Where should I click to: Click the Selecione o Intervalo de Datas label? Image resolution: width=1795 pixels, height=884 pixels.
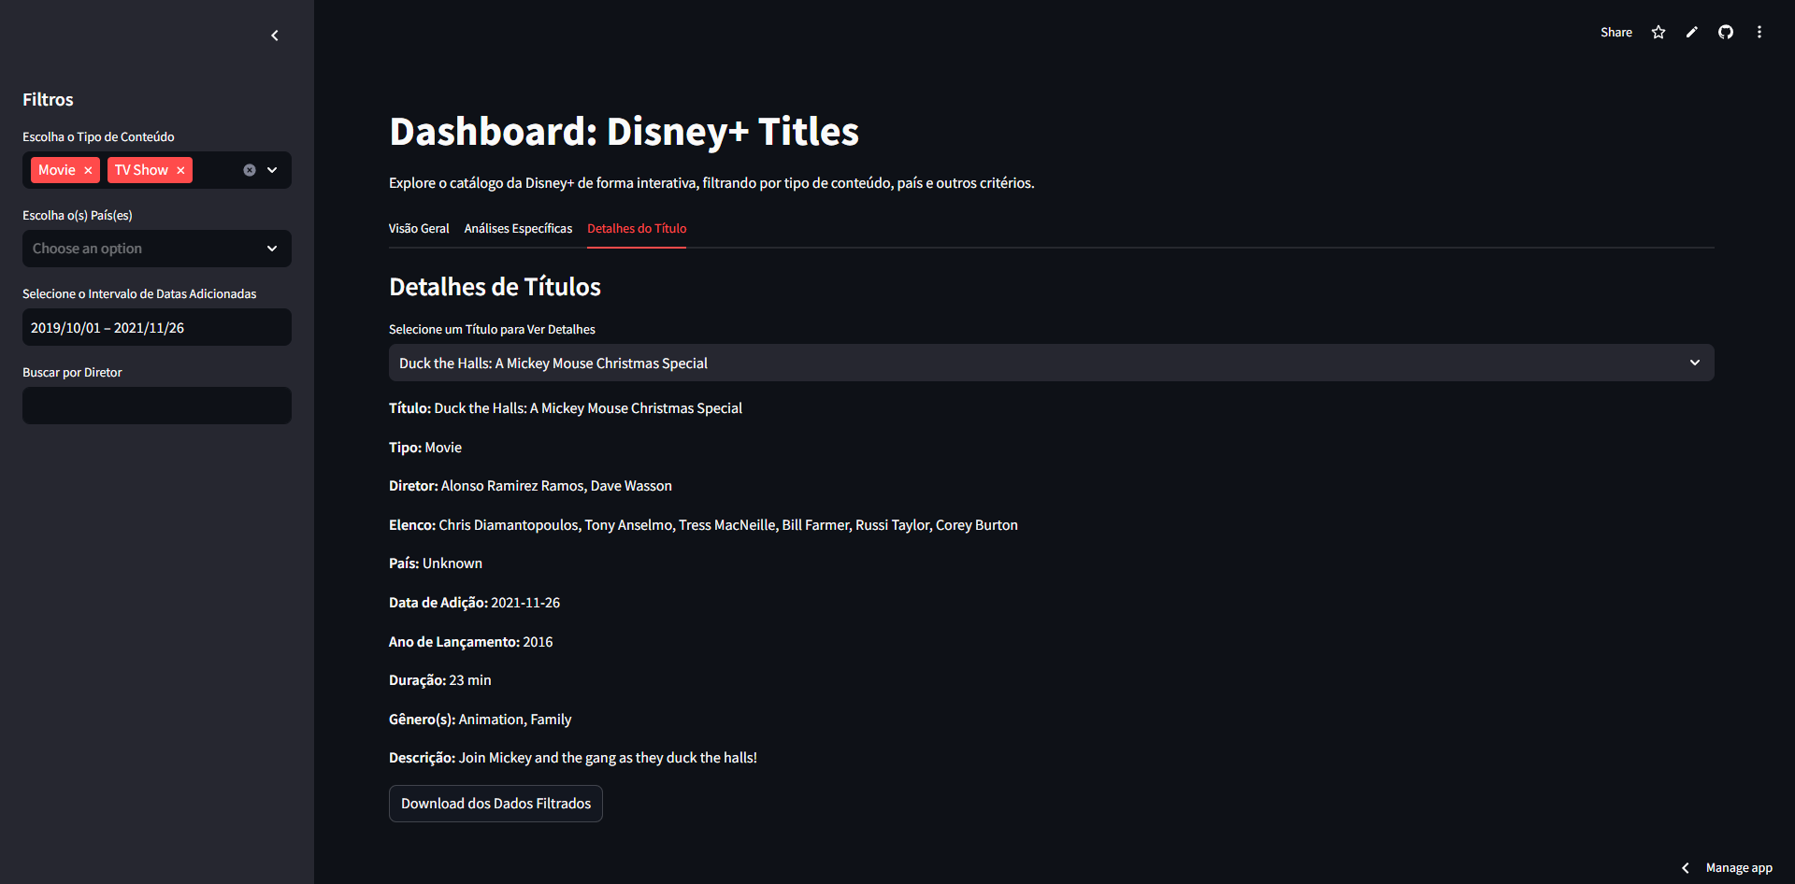(139, 293)
